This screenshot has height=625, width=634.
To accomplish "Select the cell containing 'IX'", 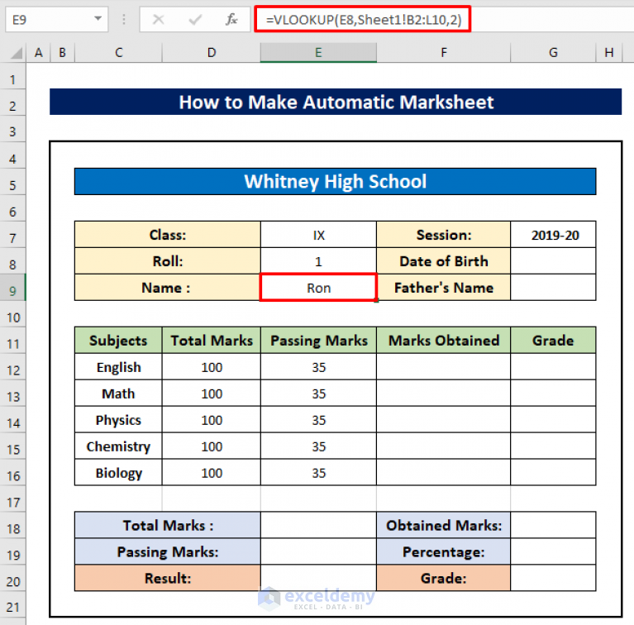I will (x=318, y=235).
